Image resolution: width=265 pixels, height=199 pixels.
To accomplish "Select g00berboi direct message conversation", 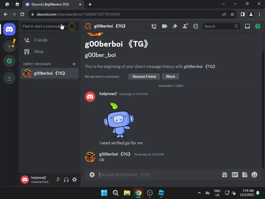I will [x=50, y=73].
